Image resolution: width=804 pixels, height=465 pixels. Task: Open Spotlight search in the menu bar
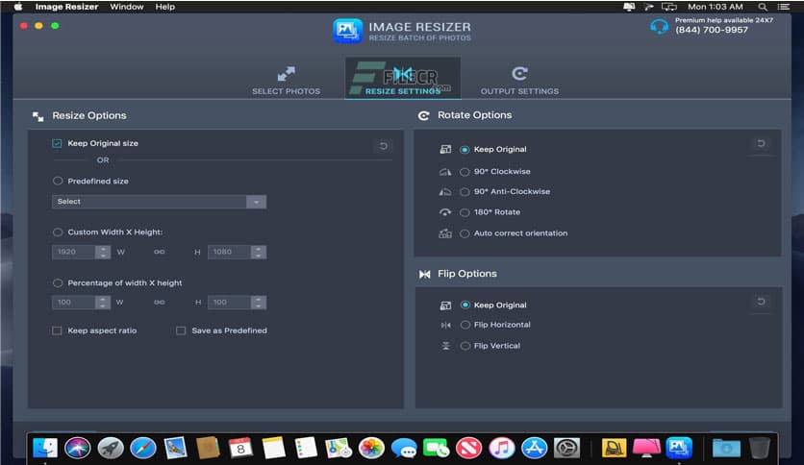tap(763, 7)
